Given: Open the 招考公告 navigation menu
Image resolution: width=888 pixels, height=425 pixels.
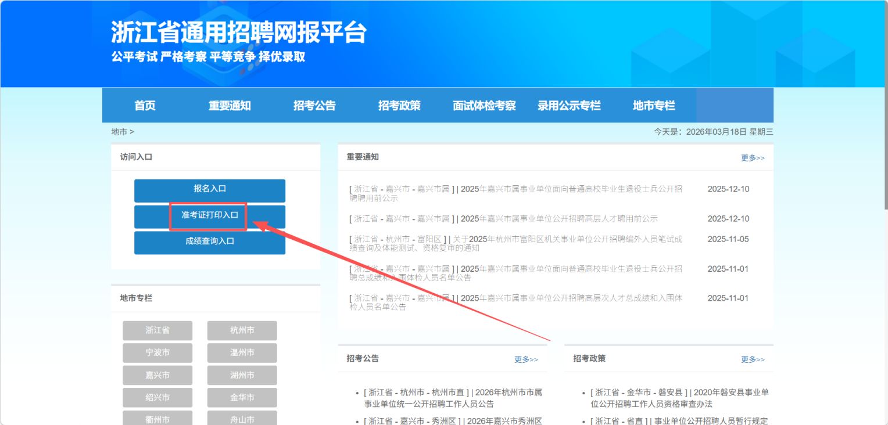Looking at the screenshot, I should [x=314, y=105].
